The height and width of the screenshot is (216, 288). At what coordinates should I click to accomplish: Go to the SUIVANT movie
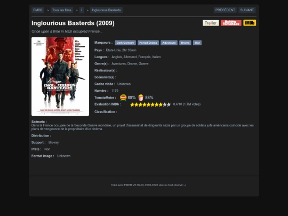point(247,10)
